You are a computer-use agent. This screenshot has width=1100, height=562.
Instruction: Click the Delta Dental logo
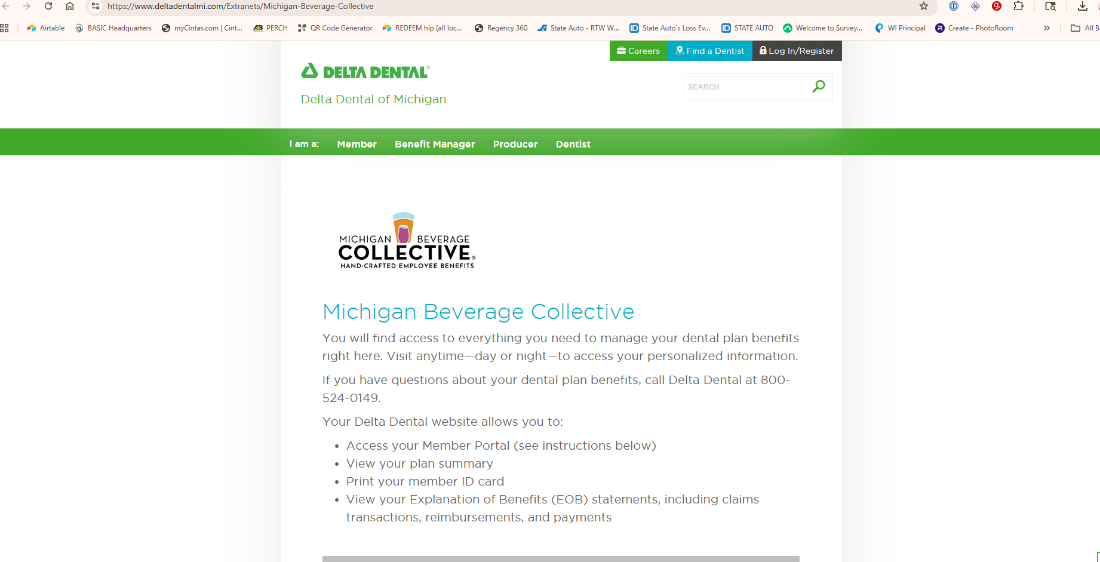pyautogui.click(x=365, y=72)
